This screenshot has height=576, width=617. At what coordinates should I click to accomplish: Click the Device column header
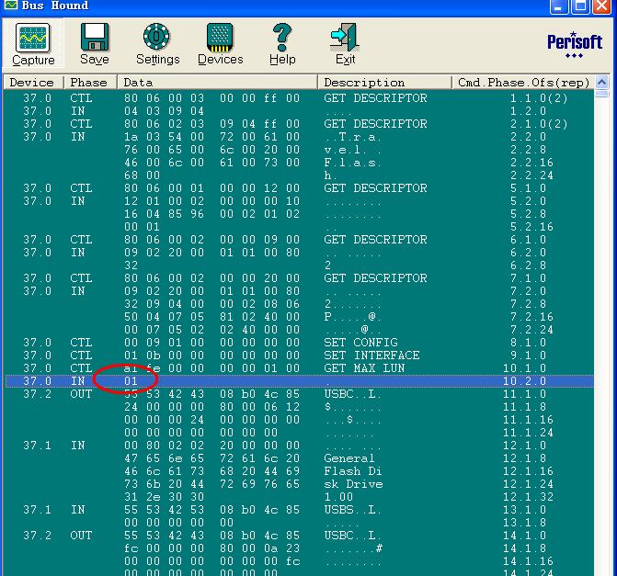tap(33, 82)
